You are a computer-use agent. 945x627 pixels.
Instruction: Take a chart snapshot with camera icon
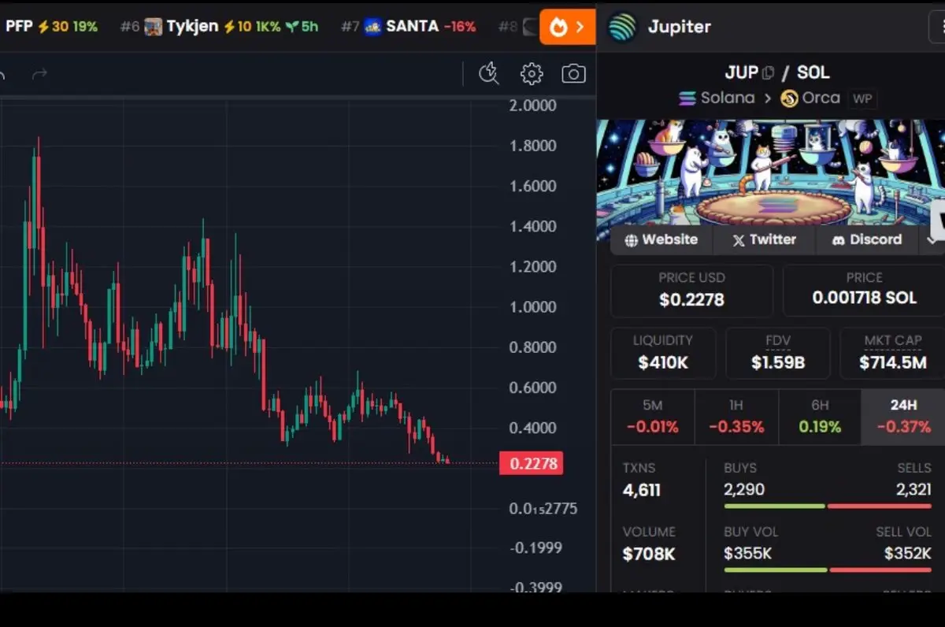point(573,74)
